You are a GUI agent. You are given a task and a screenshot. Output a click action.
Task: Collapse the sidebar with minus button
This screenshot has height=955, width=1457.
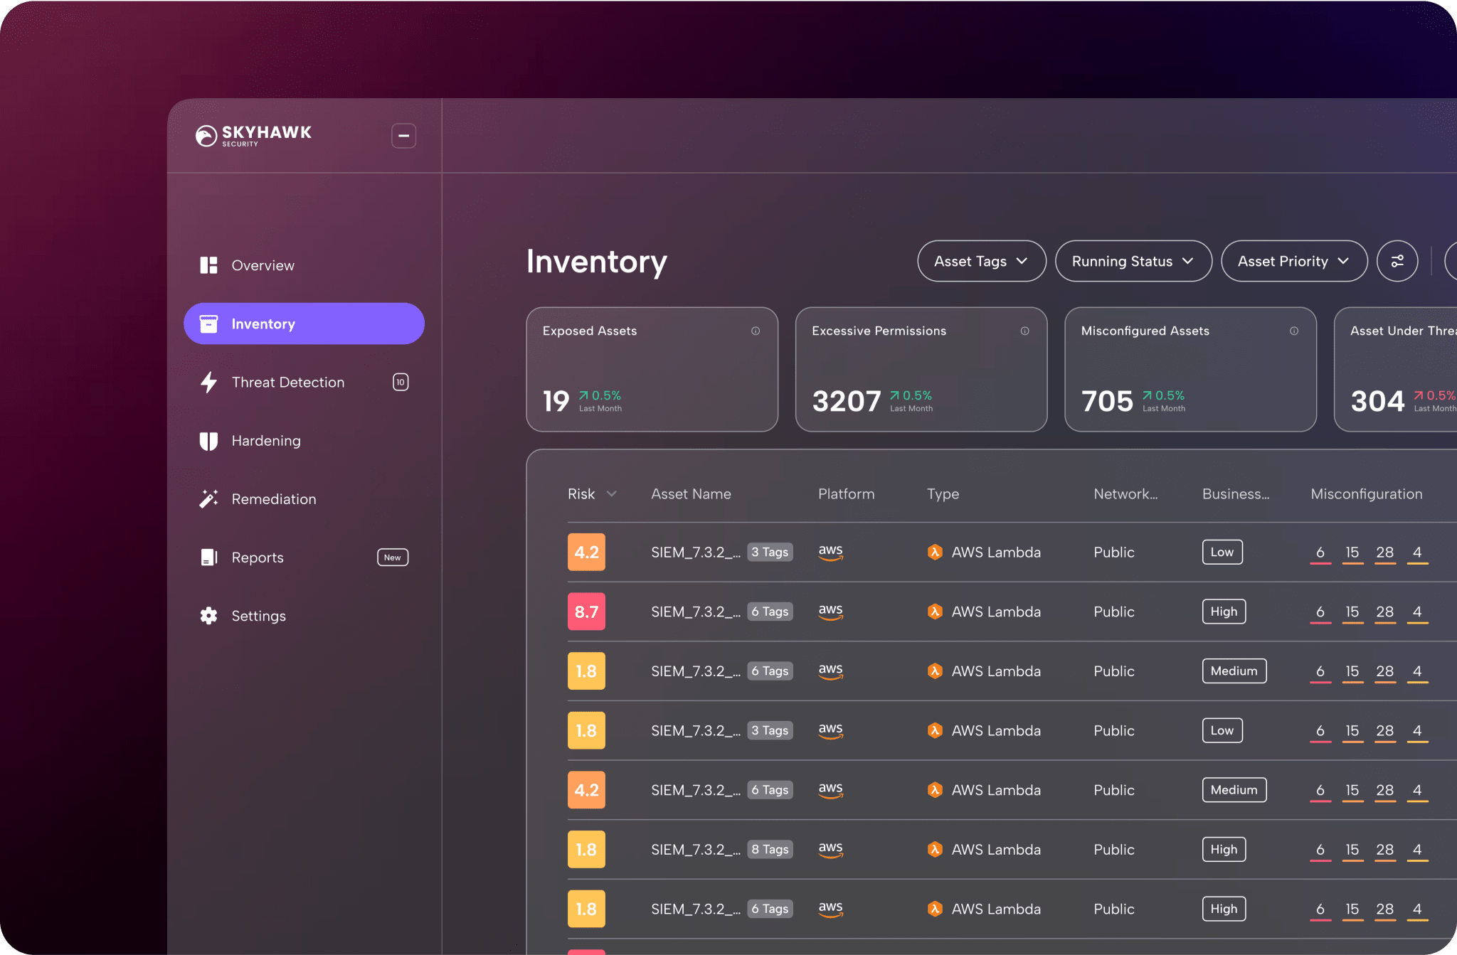403,135
